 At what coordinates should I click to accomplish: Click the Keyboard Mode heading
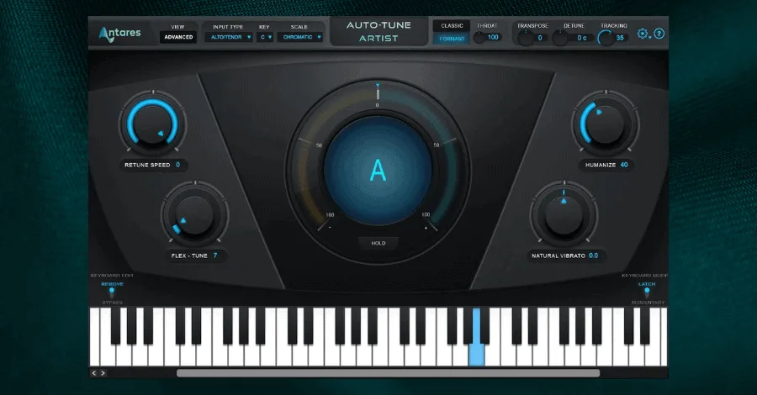[x=644, y=276]
